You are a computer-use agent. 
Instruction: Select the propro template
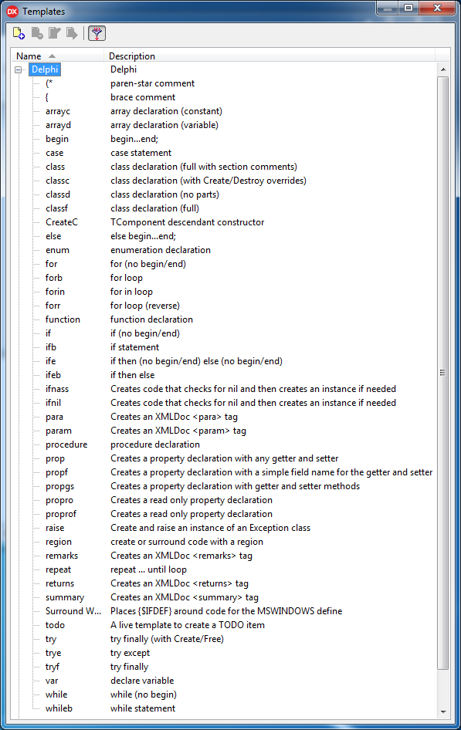(x=59, y=500)
